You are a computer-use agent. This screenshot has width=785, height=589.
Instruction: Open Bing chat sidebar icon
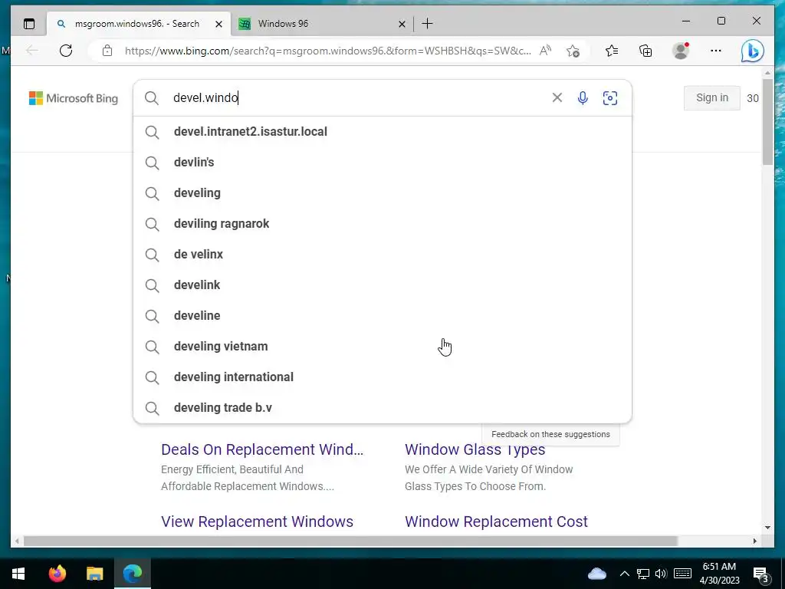pyautogui.click(x=752, y=51)
